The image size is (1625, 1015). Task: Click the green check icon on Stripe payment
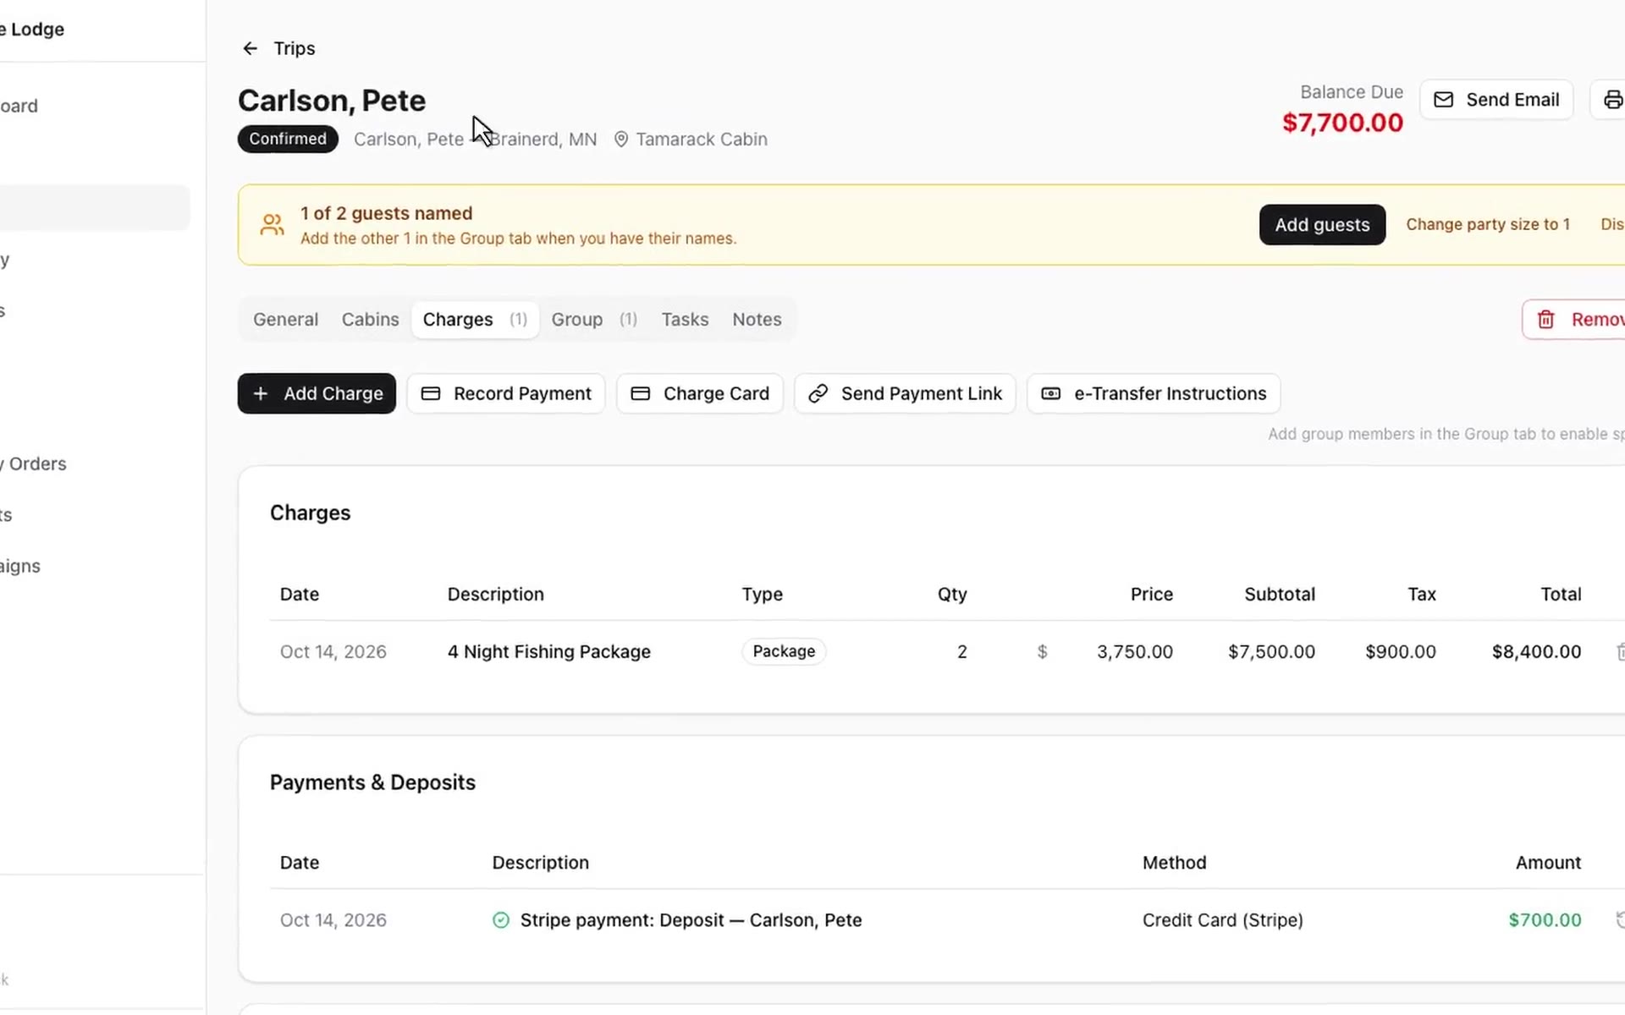tap(501, 920)
